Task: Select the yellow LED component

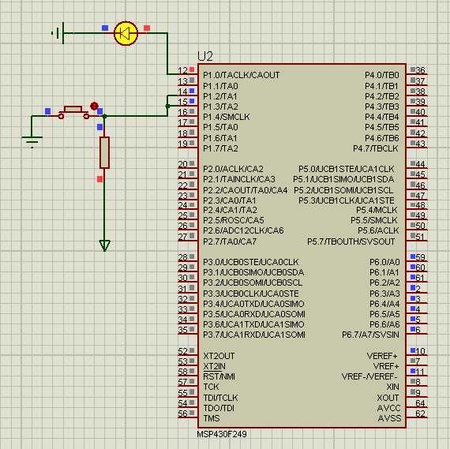Action: tap(126, 34)
